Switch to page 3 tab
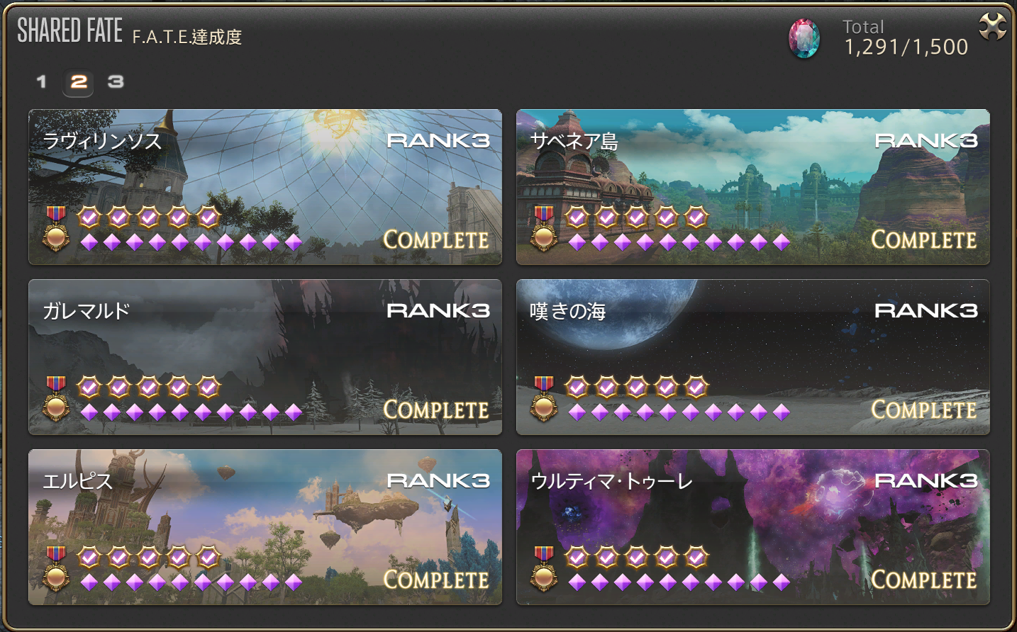1017x632 pixels. (116, 82)
